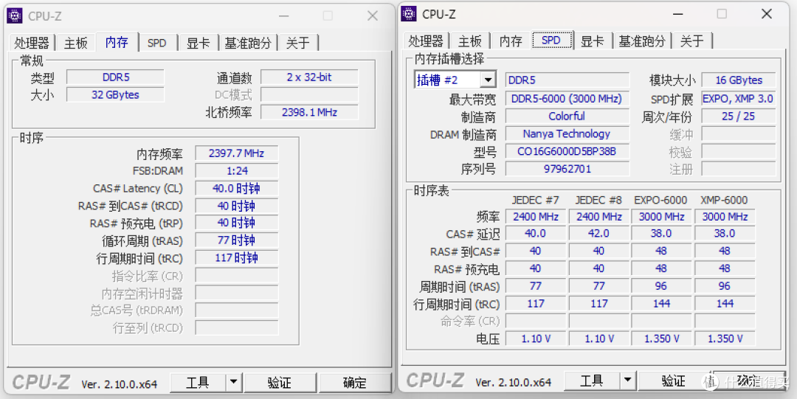
Task: Open 基准跑分 tab in right window
Action: coord(642,41)
